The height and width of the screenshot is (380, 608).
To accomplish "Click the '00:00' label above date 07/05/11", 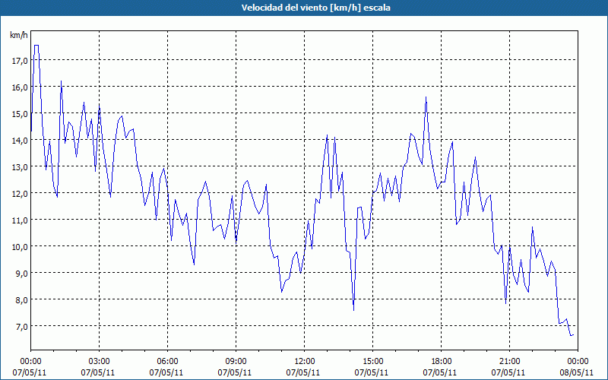I will [30, 362].
